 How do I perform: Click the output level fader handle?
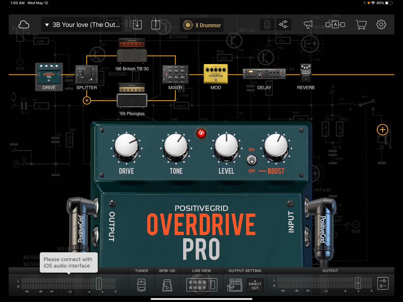(x=358, y=283)
